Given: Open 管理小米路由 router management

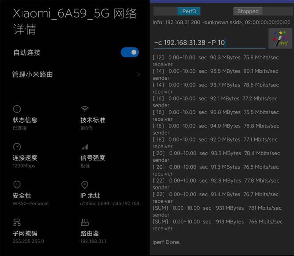Looking at the screenshot, I should (76, 75).
